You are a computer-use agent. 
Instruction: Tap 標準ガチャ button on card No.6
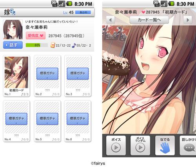point(78,119)
